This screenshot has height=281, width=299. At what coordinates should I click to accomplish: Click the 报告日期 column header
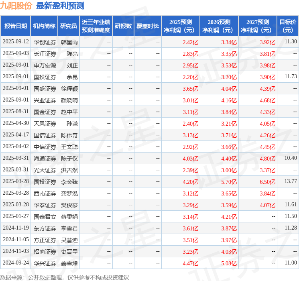click(15, 26)
